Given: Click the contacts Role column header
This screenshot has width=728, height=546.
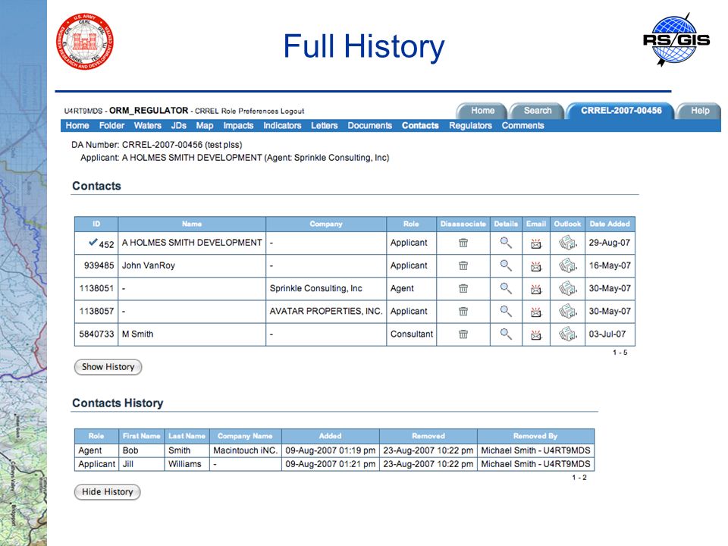Looking at the screenshot, I should click(411, 224).
